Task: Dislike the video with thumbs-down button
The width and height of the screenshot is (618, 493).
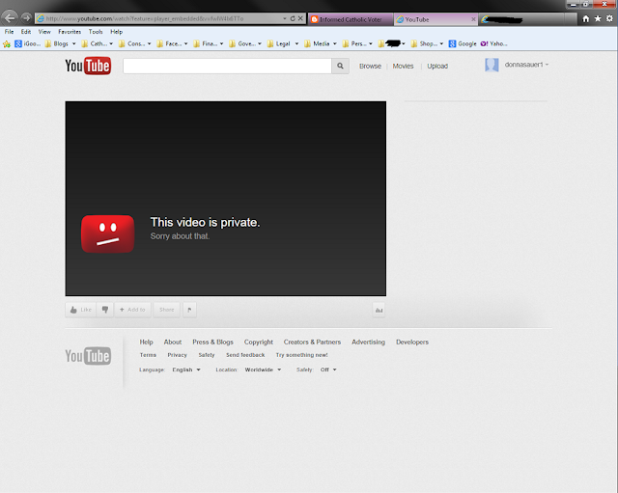Action: [x=105, y=310]
